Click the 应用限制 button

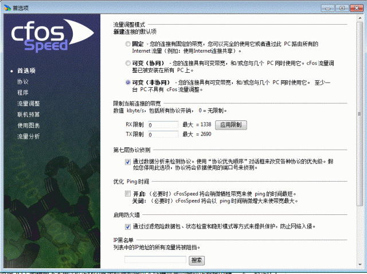coord(231,125)
